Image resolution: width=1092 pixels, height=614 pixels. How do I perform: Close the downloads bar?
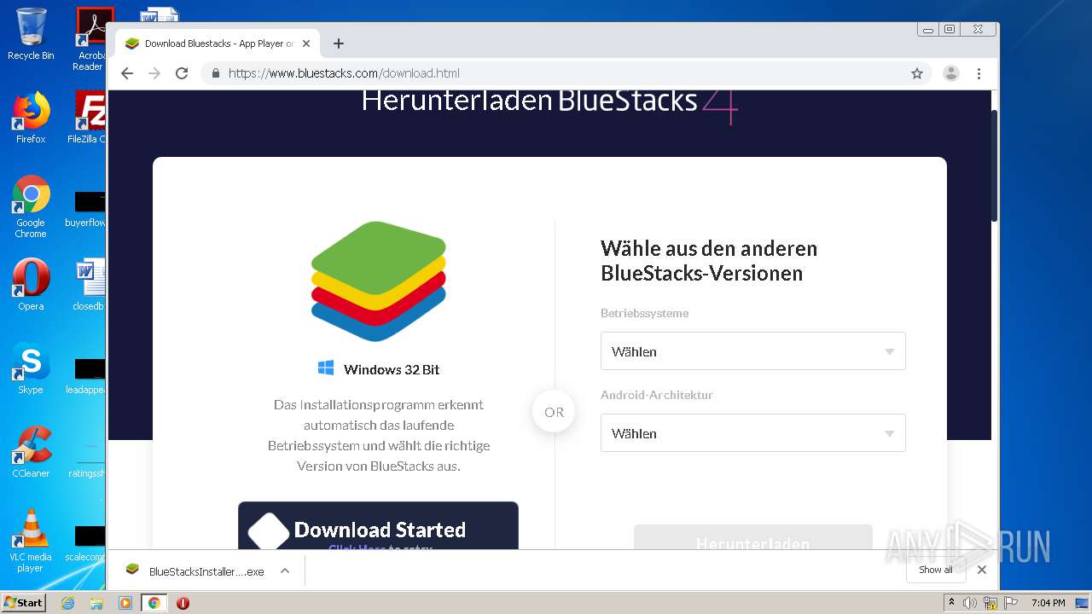pyautogui.click(x=982, y=570)
